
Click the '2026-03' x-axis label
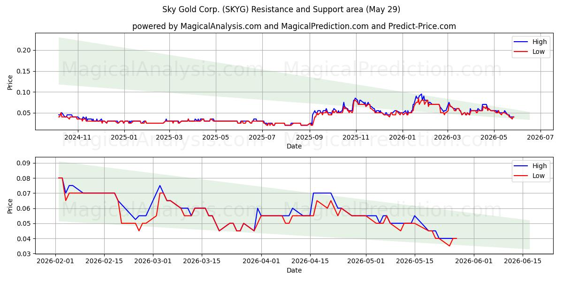[447, 137]
